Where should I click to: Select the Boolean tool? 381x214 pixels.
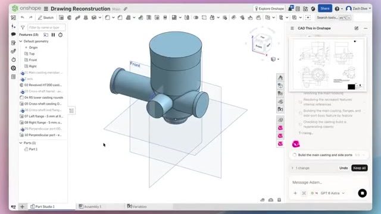tap(196, 17)
